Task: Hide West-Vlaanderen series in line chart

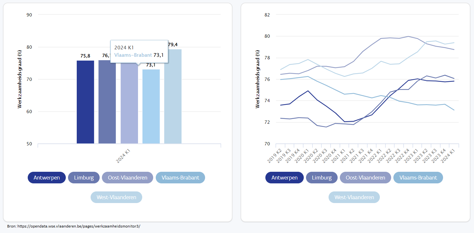Action: (x=354, y=197)
